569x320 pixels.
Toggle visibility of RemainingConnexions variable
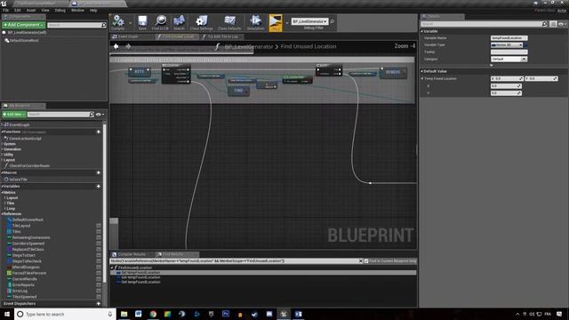pos(99,237)
